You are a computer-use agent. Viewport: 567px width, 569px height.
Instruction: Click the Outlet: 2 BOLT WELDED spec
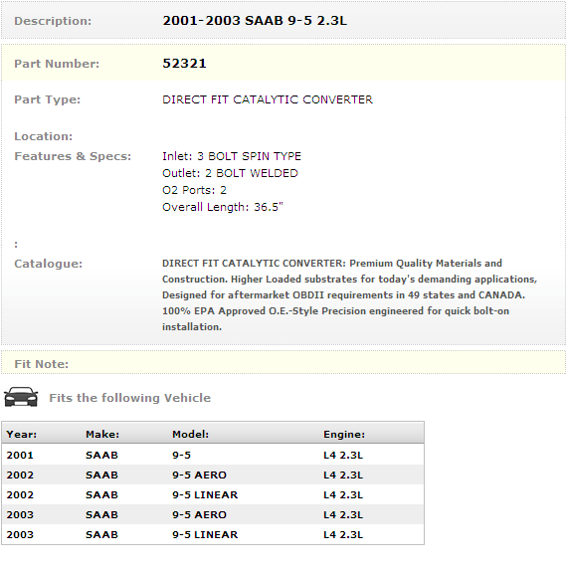coord(230,173)
